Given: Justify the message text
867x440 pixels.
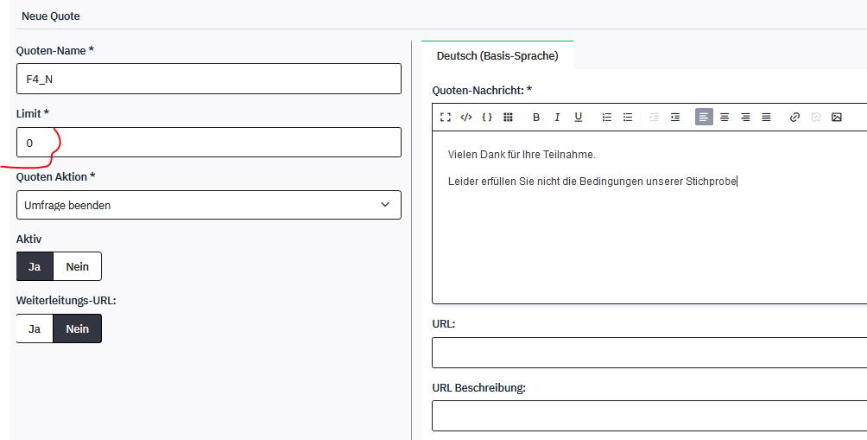Looking at the screenshot, I should click(766, 117).
